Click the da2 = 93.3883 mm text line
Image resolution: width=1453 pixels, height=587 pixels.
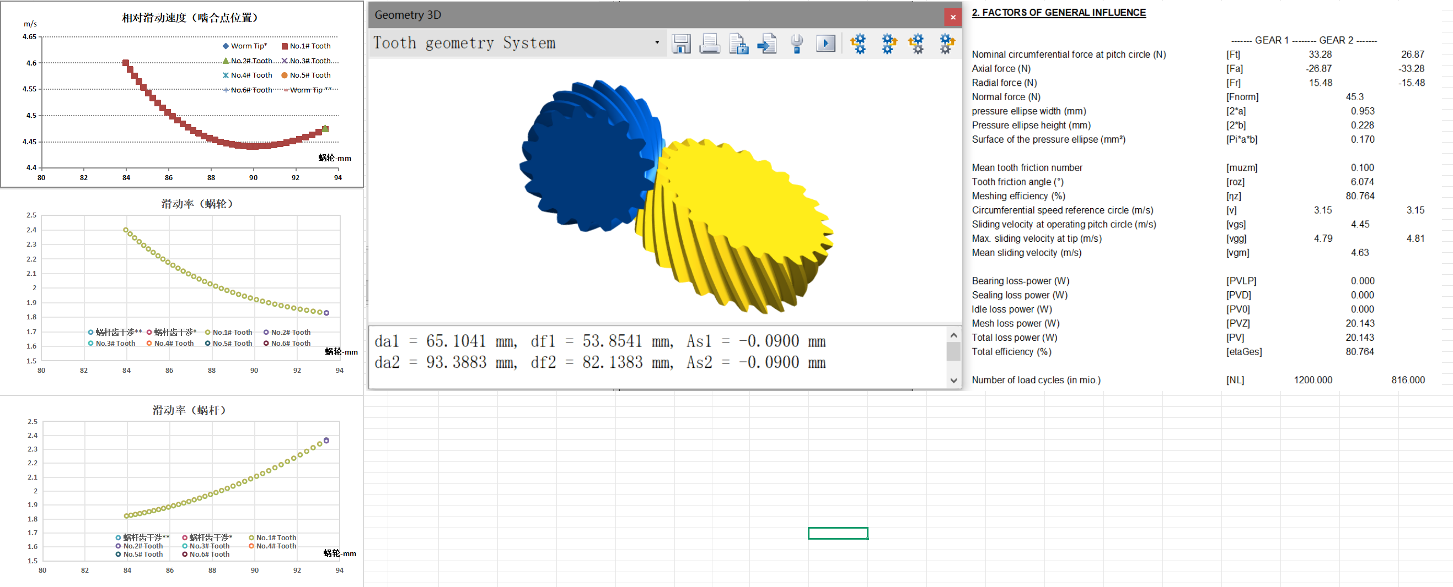tap(599, 362)
